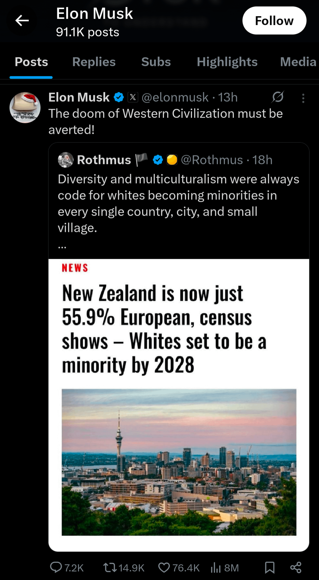The width and height of the screenshot is (319, 580).
Task: Like the post with heart icon
Action: coord(164,567)
